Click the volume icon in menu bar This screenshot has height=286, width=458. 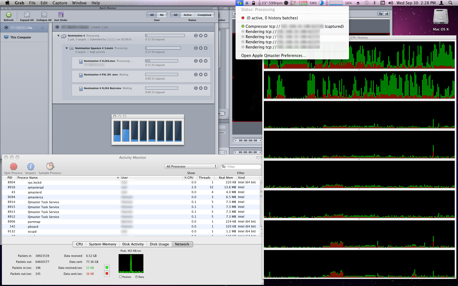click(x=391, y=3)
